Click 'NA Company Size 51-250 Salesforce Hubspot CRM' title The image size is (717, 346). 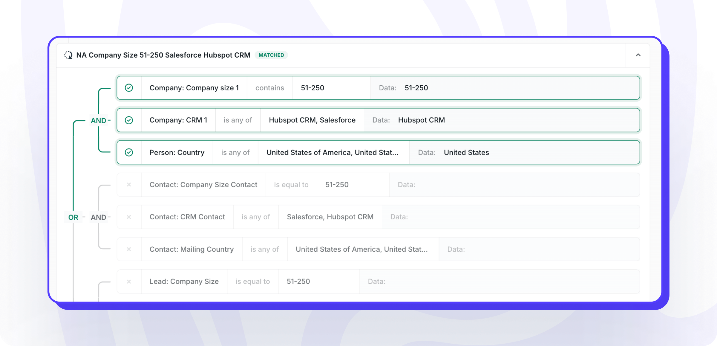[163, 55]
